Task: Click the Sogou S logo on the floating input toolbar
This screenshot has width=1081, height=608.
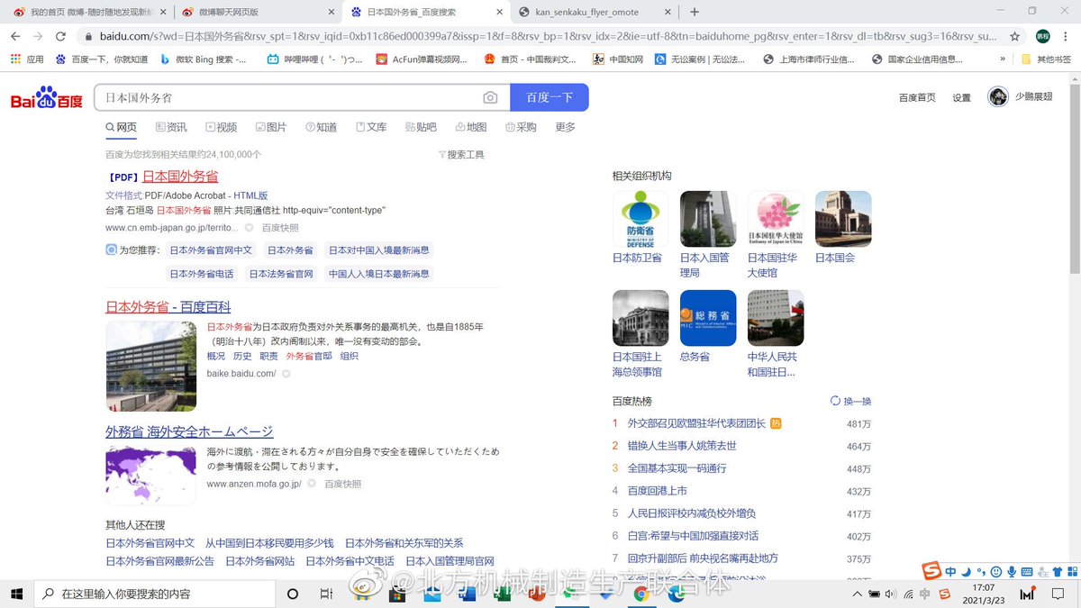Action: (931, 571)
